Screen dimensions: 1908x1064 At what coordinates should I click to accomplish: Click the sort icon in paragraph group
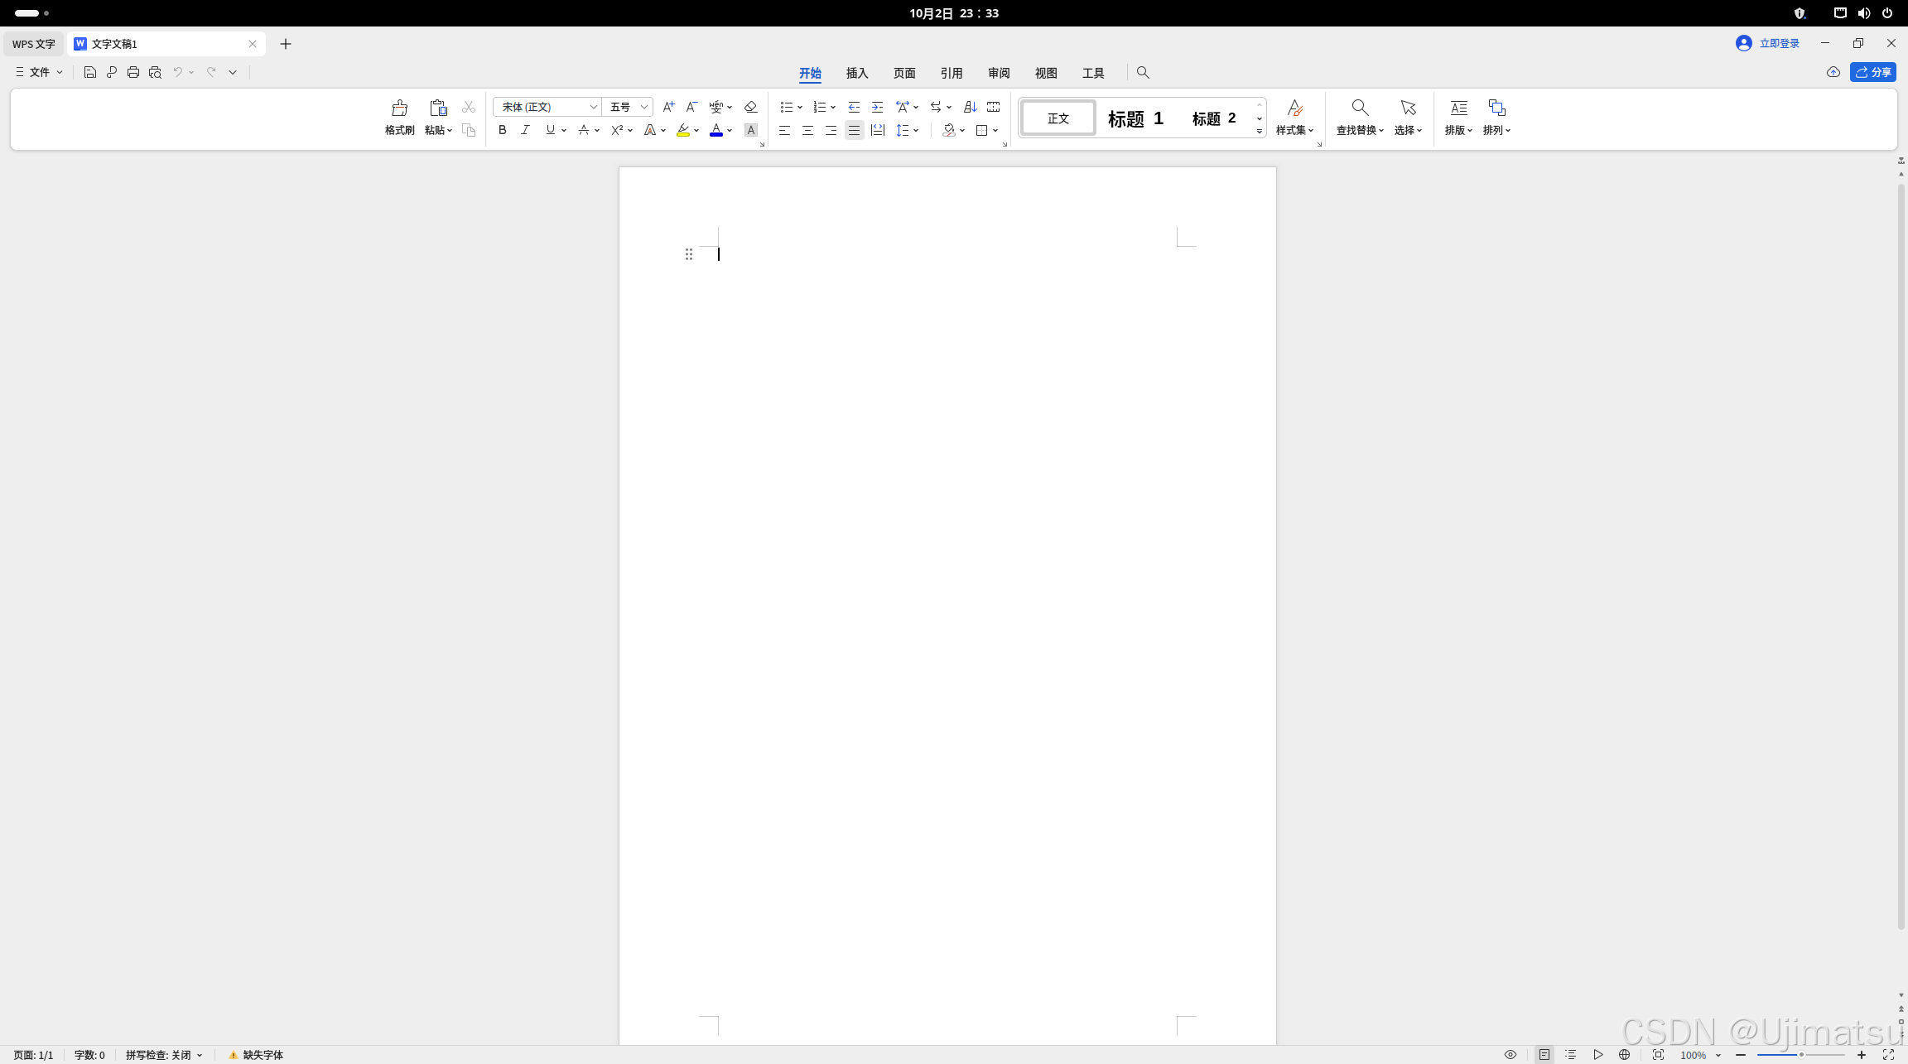pos(970,107)
